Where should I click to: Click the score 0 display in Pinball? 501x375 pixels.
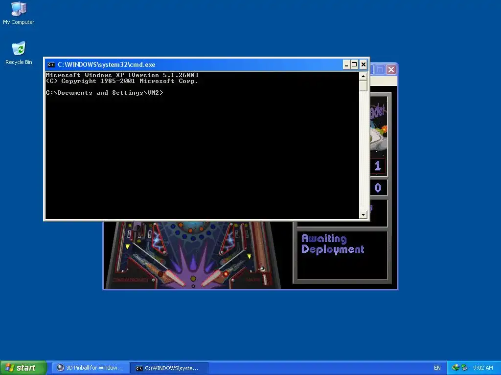point(378,188)
